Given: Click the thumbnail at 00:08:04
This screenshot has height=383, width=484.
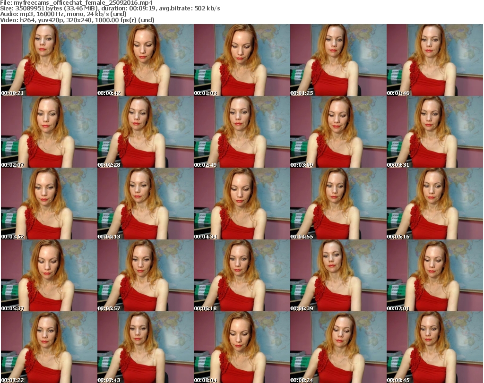Looking at the screenshot, I should coord(242,347).
